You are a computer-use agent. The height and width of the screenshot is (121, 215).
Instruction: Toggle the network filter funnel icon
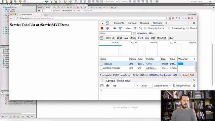click(120, 28)
